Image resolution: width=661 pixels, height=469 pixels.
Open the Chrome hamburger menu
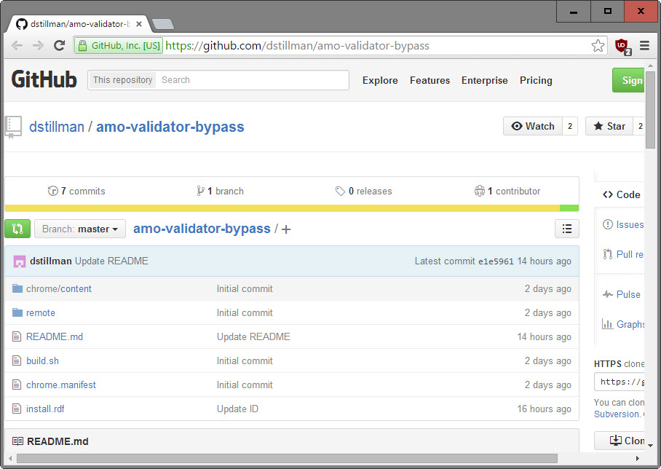click(644, 46)
